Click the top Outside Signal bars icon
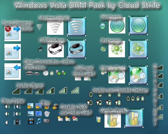This screenshot has height=134, width=168. [x=160, y=67]
